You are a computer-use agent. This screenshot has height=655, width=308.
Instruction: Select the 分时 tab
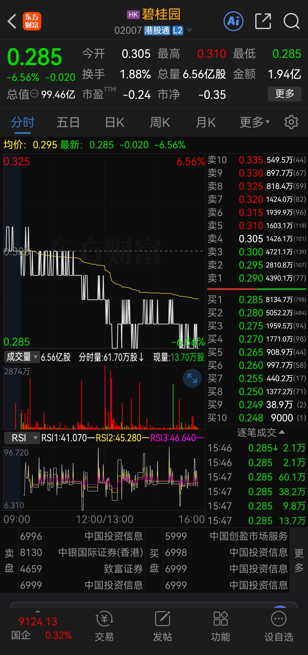[23, 122]
